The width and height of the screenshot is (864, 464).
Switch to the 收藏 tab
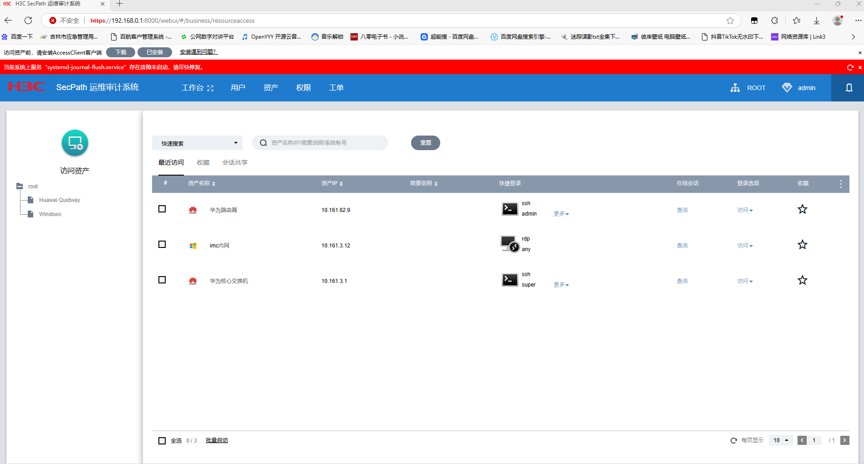tap(203, 162)
